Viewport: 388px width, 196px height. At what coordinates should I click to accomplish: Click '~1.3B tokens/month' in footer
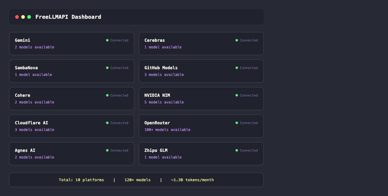[192, 180]
